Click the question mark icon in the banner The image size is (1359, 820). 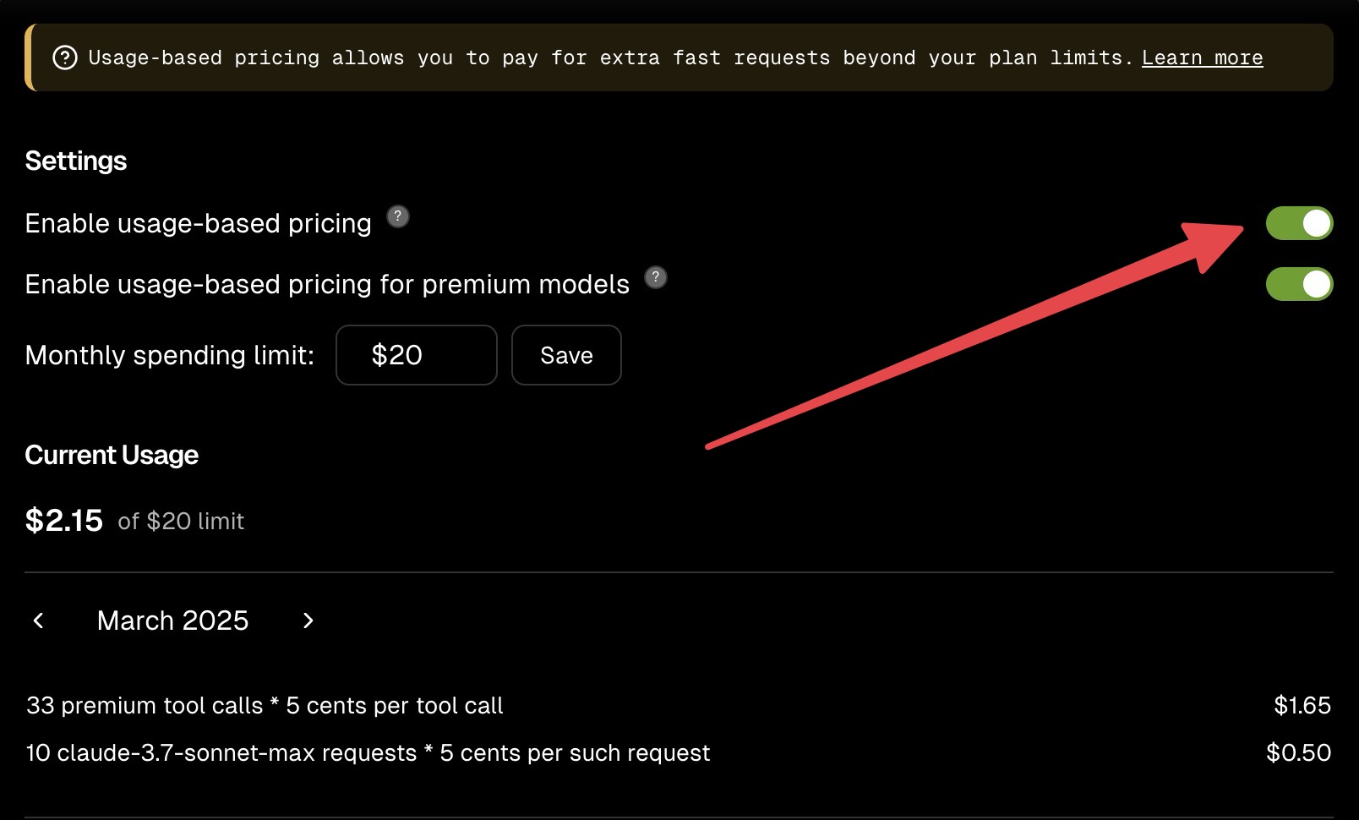(65, 57)
